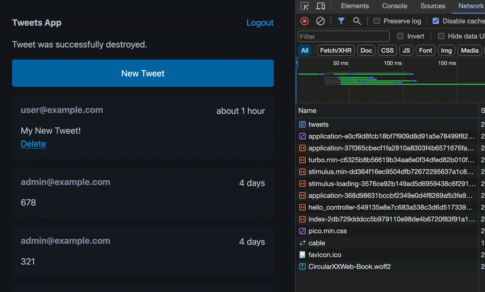Filter requests by Font type

[425, 50]
